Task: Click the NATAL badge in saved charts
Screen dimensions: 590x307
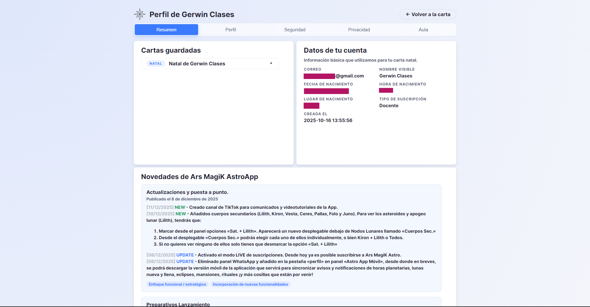Action: click(156, 64)
